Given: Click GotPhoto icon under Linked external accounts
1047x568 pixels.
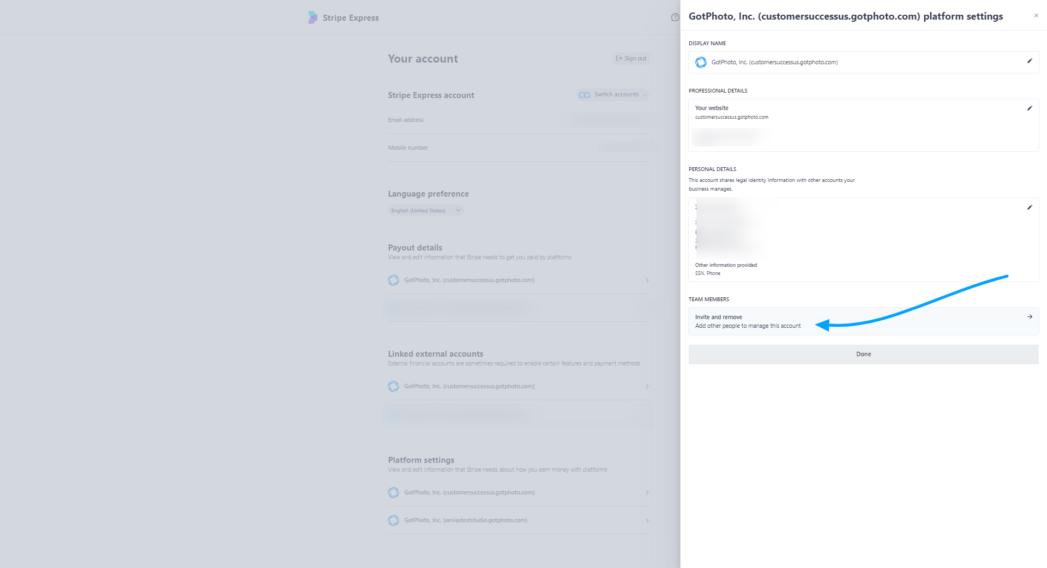Looking at the screenshot, I should point(394,387).
